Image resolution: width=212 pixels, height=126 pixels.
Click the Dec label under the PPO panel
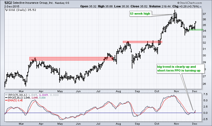point(195,124)
